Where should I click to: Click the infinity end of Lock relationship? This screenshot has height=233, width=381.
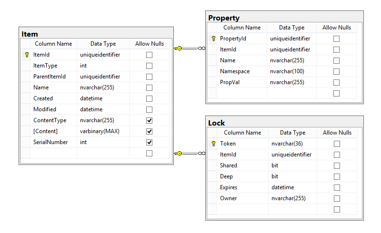[201, 153]
